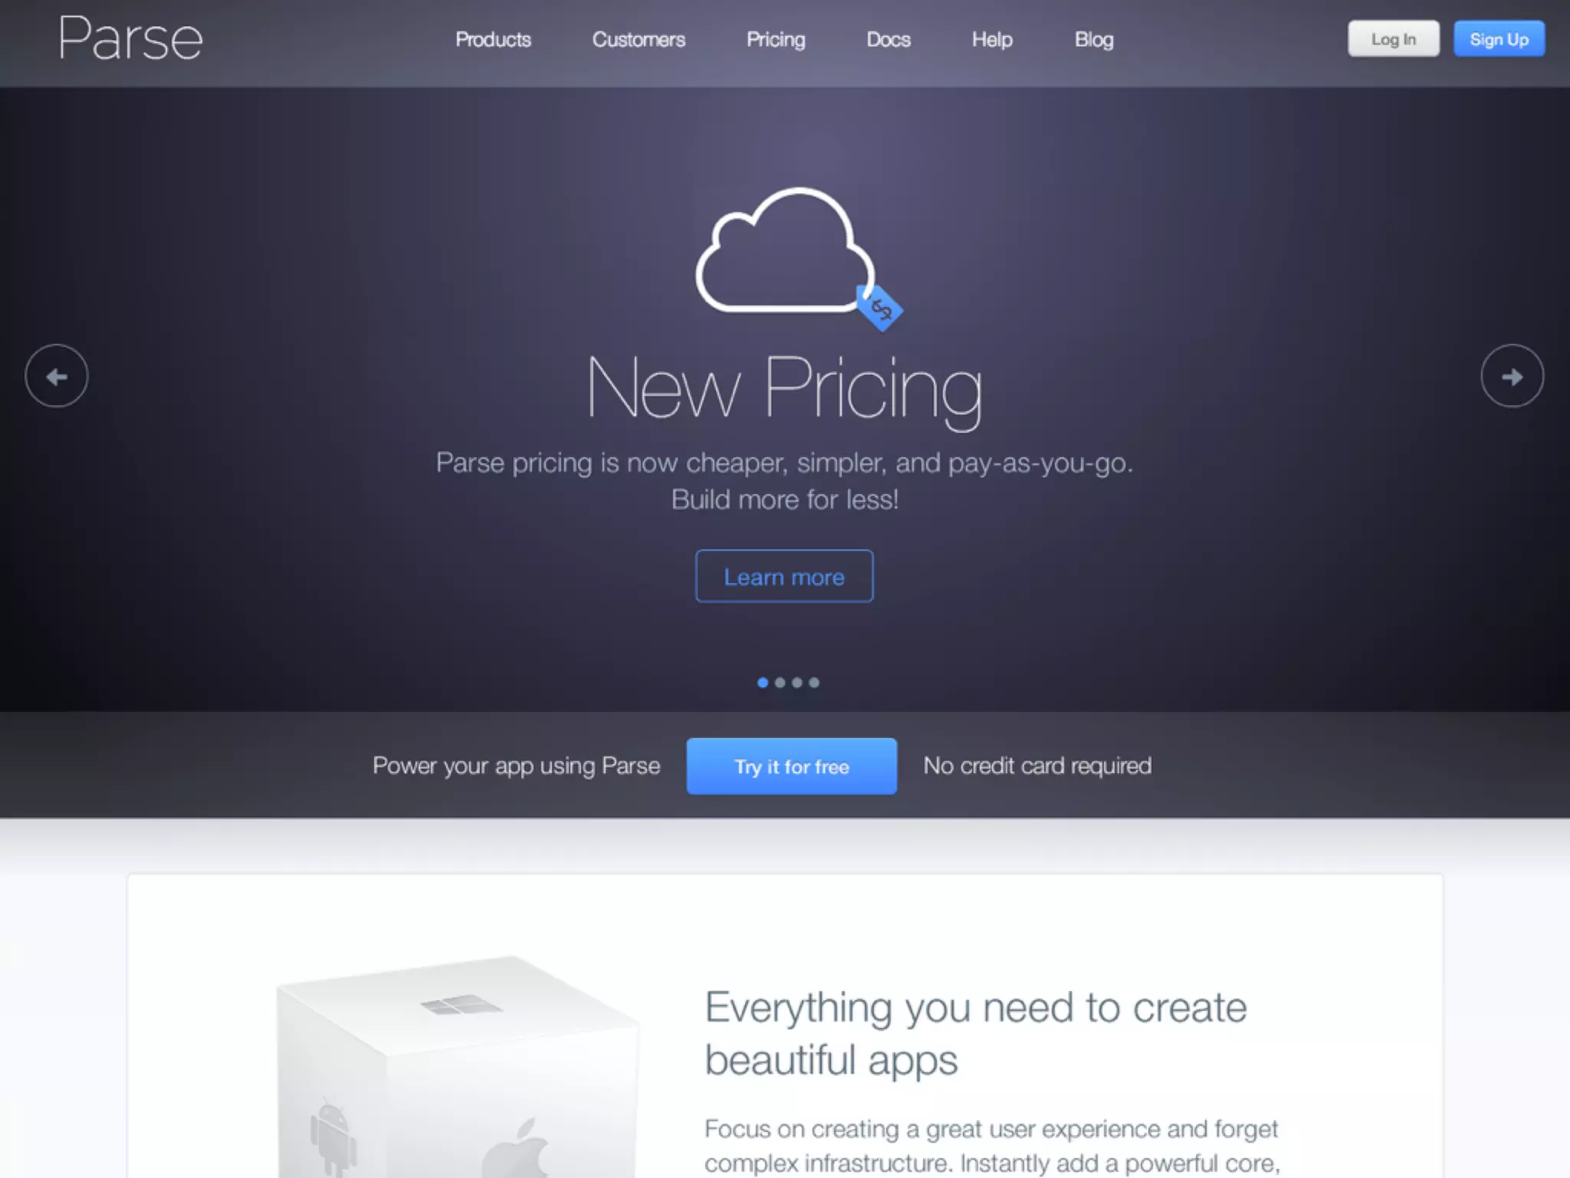Go to the Pricing page
Image resolution: width=1570 pixels, height=1178 pixels.
776,39
